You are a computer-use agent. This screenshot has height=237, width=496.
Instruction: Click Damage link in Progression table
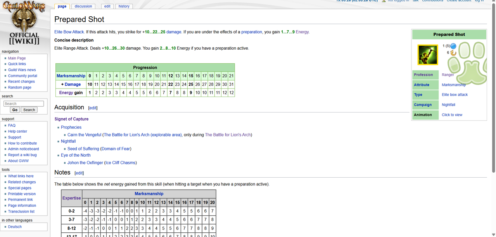[x=73, y=84]
